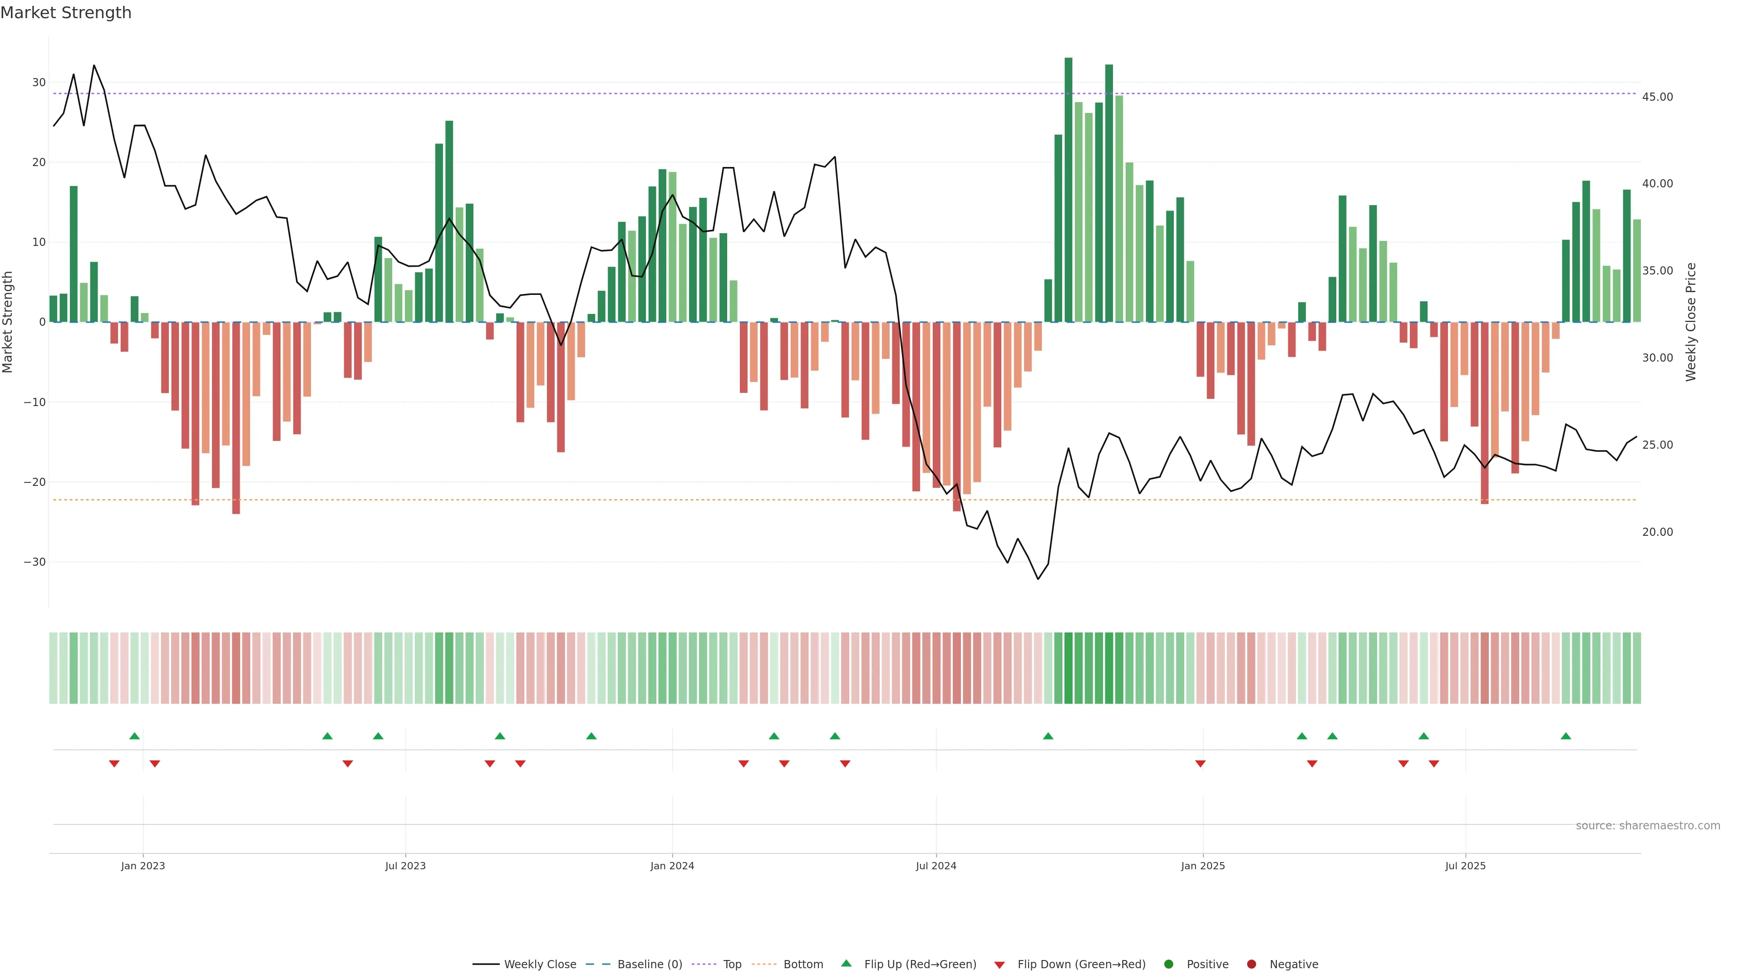Viewport: 1743px width, 980px height.
Task: Click red Flip Down legend triangle
Action: pyautogui.click(x=1000, y=965)
